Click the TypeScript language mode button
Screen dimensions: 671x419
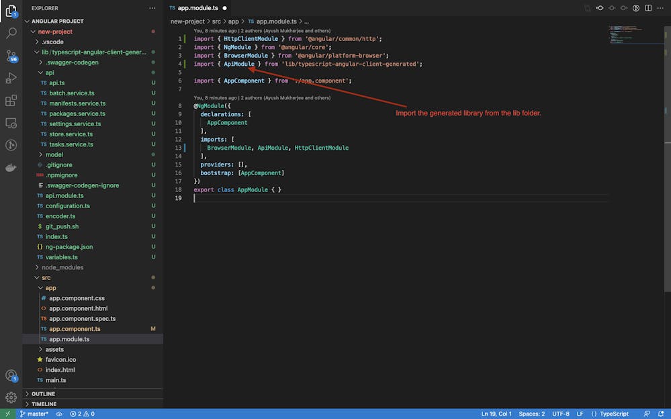coord(613,414)
